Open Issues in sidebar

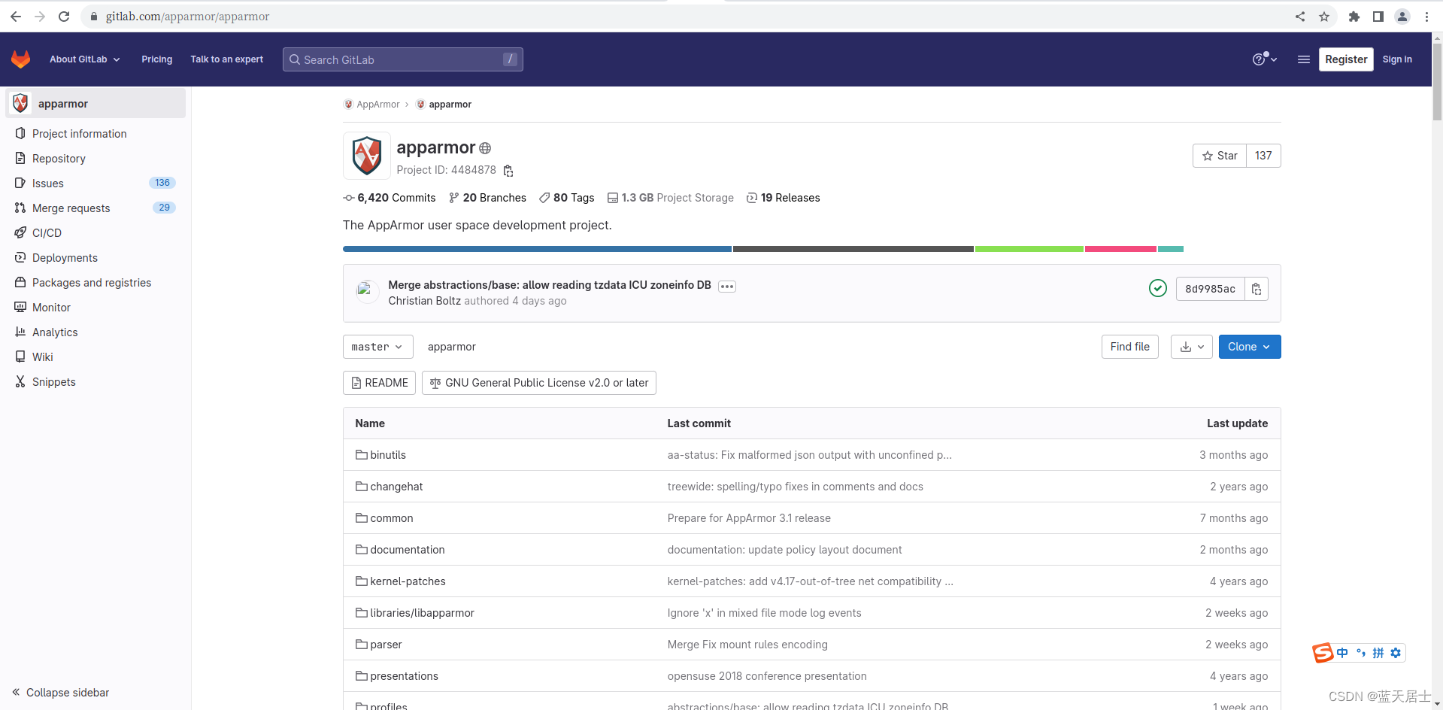pyautogui.click(x=95, y=184)
